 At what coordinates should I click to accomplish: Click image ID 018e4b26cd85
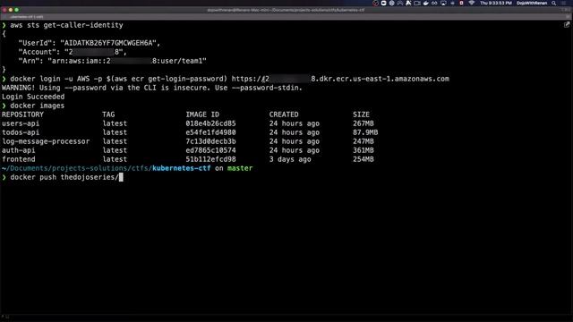coord(210,123)
